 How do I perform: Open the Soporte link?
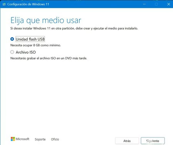(40, 139)
